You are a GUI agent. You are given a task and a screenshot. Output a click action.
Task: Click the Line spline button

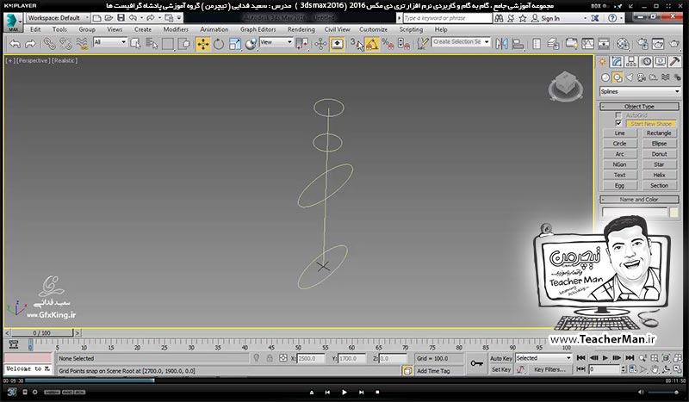click(619, 133)
